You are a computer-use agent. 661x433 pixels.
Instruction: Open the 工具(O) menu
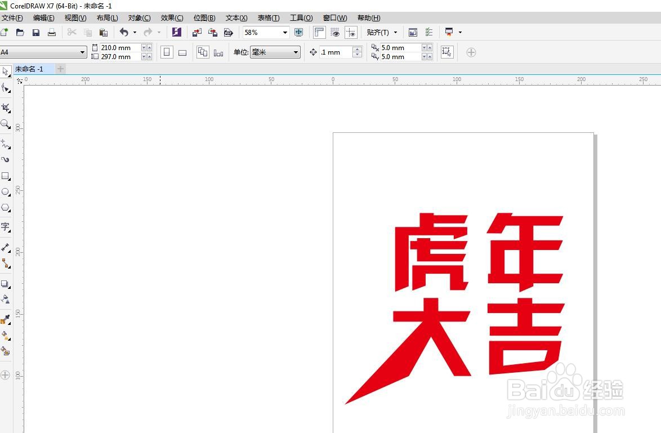coord(301,17)
